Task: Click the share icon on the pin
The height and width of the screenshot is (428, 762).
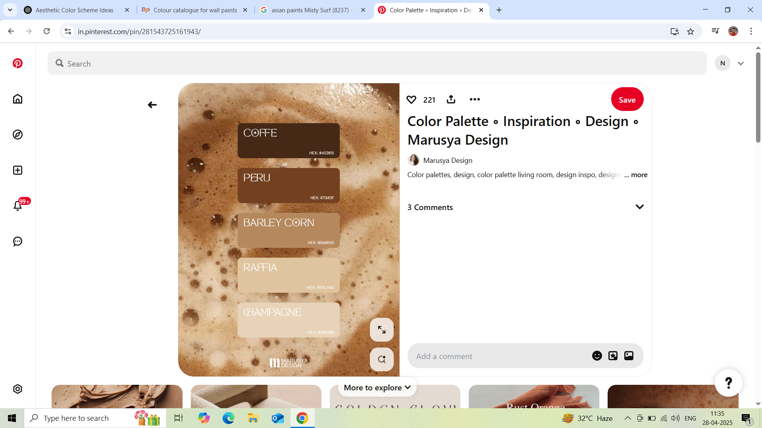Action: 451,99
